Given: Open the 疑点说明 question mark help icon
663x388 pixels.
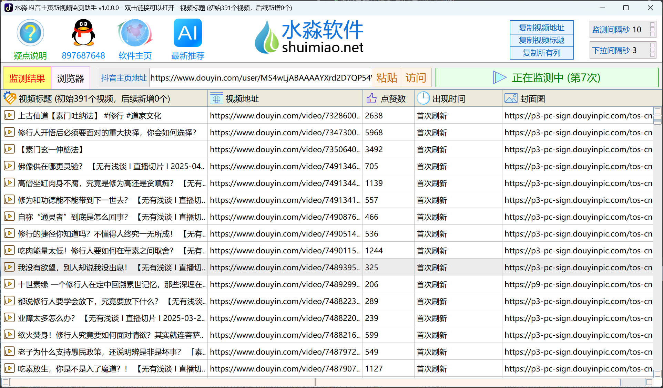Looking at the screenshot, I should [x=30, y=33].
